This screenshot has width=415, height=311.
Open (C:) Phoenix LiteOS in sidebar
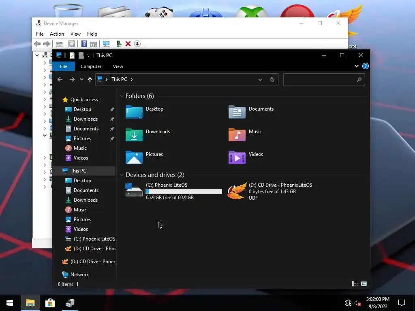94,239
